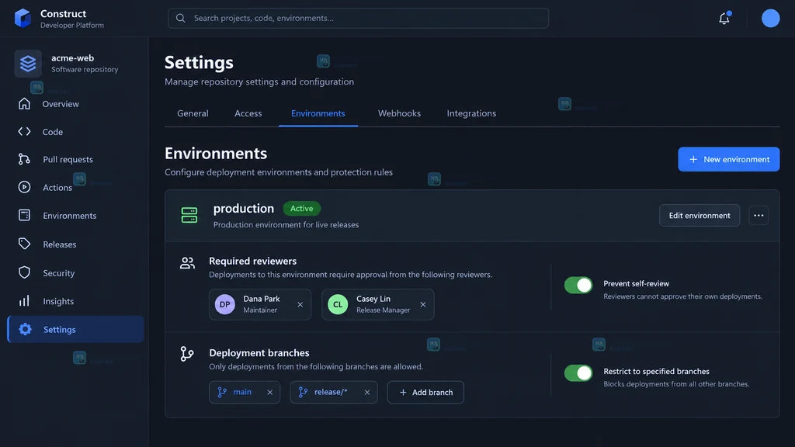Click the "production" environment name
Image resolution: width=795 pixels, height=447 pixels.
point(243,208)
